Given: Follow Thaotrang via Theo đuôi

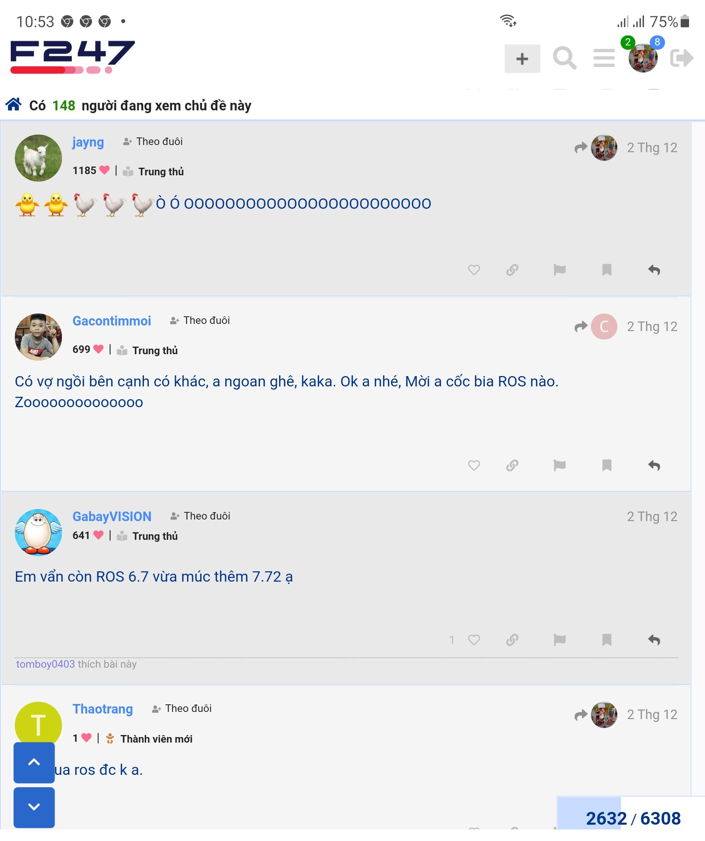Looking at the screenshot, I should coord(181,708).
